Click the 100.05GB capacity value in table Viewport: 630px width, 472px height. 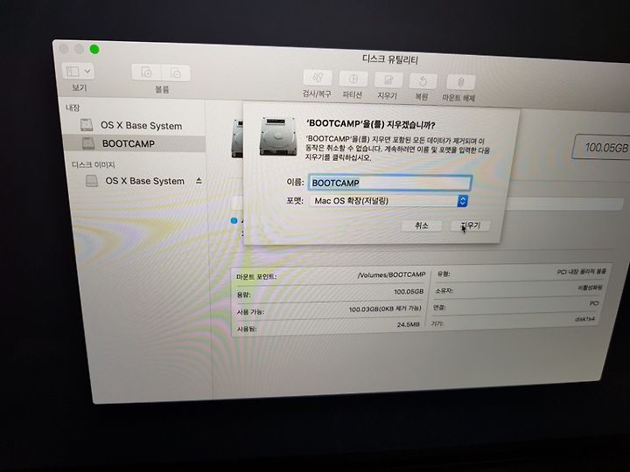pyautogui.click(x=409, y=291)
